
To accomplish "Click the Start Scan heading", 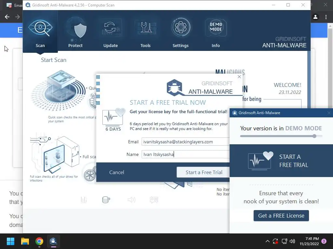I will click(x=54, y=60).
